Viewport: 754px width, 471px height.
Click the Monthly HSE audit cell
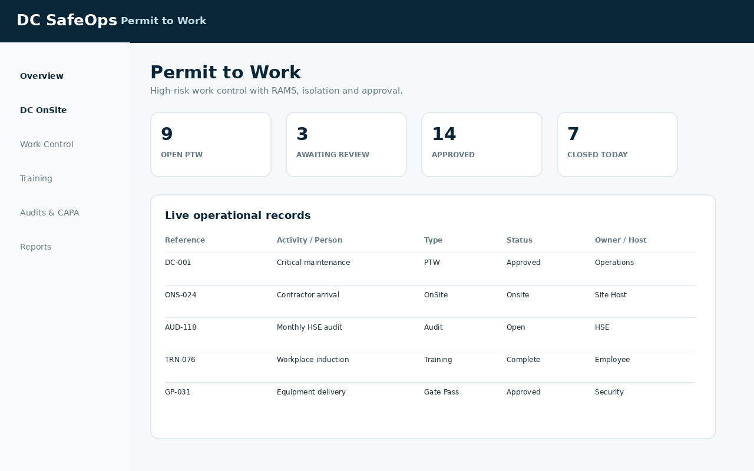coord(309,327)
